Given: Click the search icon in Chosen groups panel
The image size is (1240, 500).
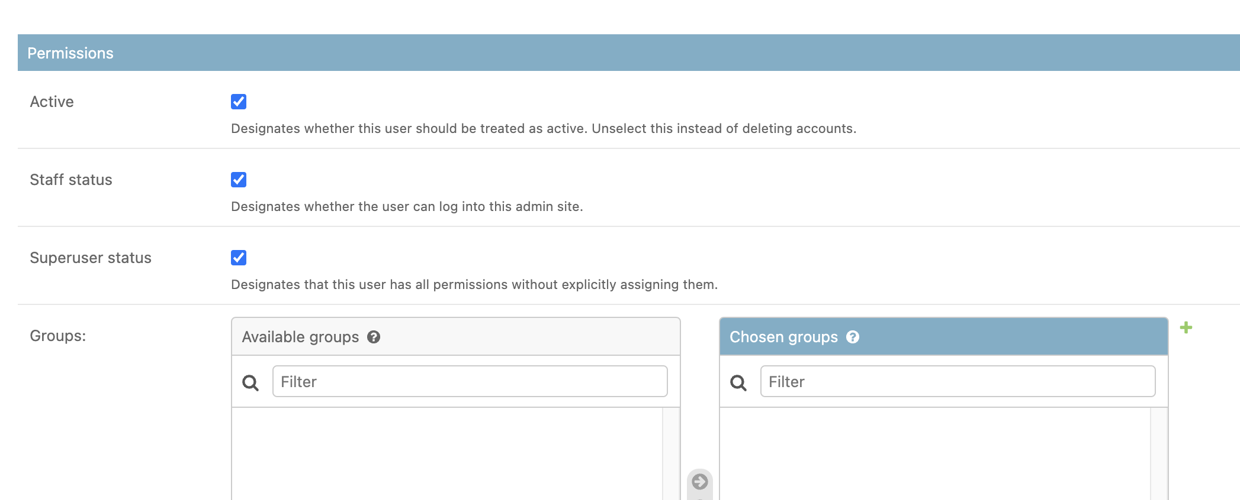Looking at the screenshot, I should (x=738, y=382).
